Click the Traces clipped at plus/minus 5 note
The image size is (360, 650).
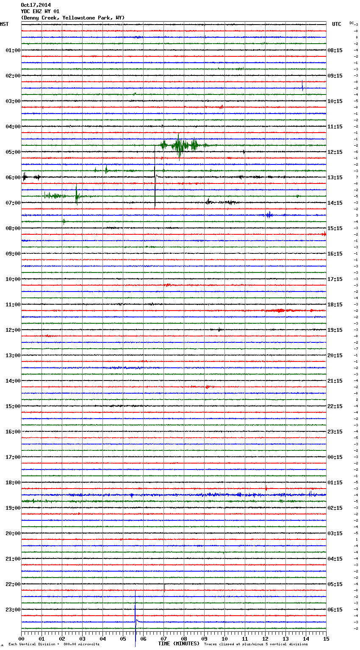[x=256, y=644]
